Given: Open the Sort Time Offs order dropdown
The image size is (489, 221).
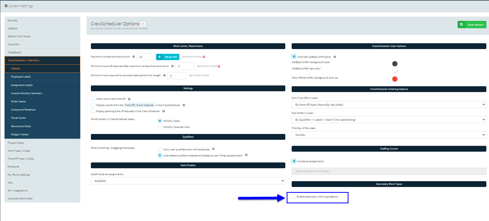Looking at the screenshot, I should [389, 105].
